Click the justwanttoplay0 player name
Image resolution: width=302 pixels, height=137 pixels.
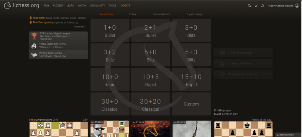[x=42, y=120]
